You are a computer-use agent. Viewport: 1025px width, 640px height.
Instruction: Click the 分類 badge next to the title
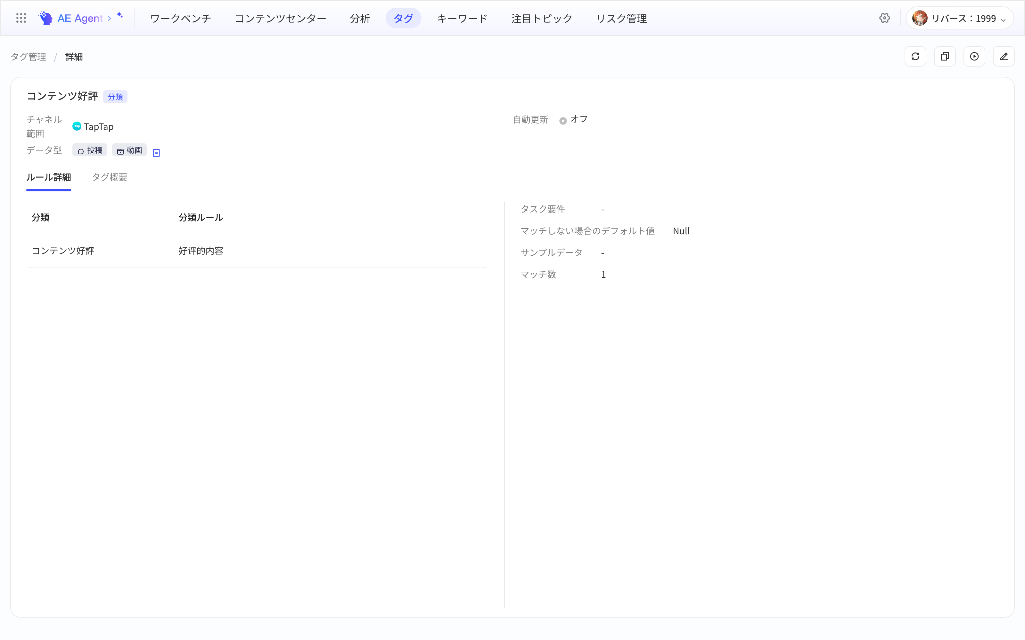(x=115, y=97)
